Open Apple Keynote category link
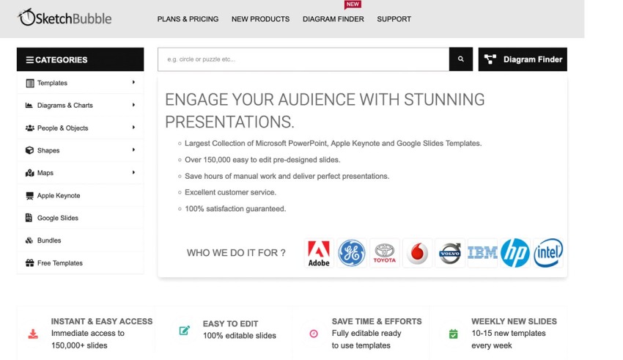 coord(59,196)
